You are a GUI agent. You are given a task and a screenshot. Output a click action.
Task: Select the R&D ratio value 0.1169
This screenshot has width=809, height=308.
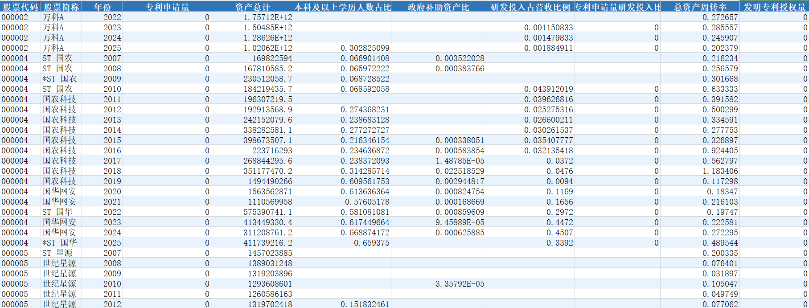(530, 191)
